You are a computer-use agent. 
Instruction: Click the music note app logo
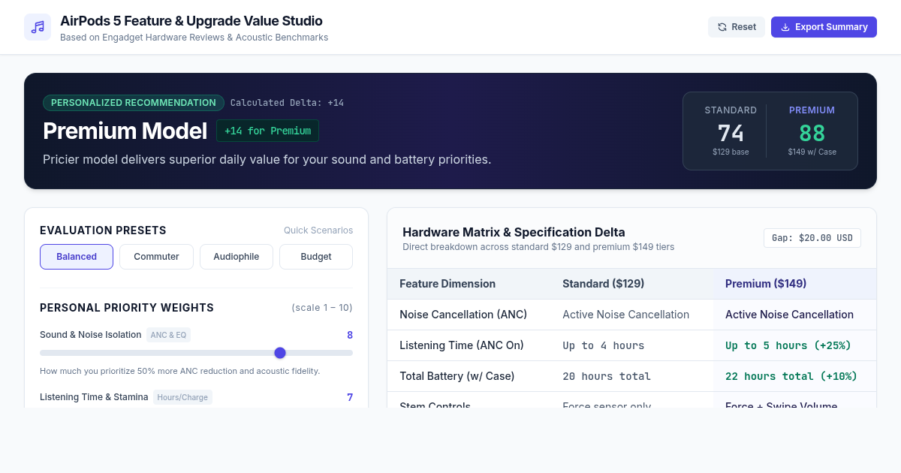coord(38,27)
